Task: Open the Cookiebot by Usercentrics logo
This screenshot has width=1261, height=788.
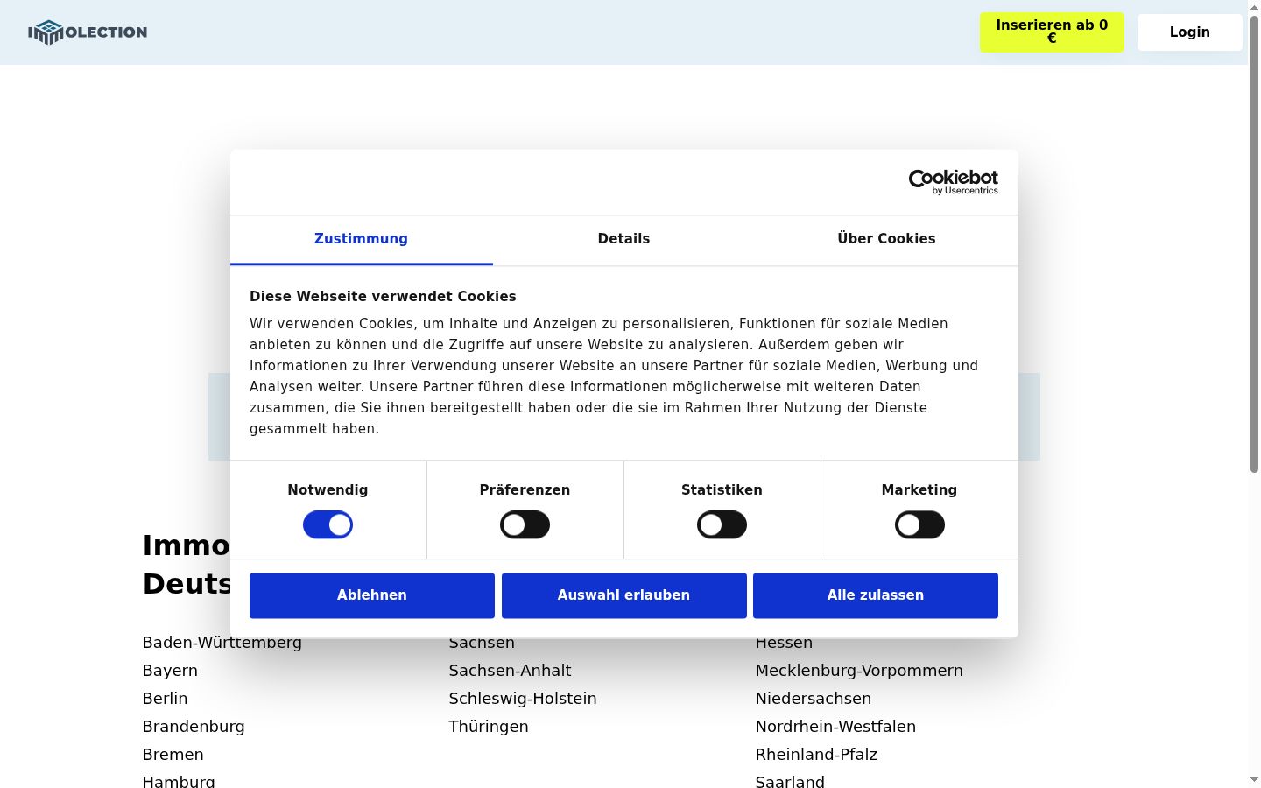Action: (x=953, y=182)
